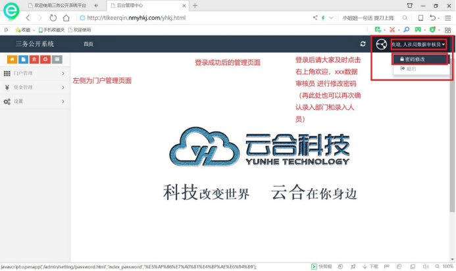Image resolution: width=456 pixels, height=271 pixels.
Task: Click the green translate extension icon
Action: click(378, 30)
